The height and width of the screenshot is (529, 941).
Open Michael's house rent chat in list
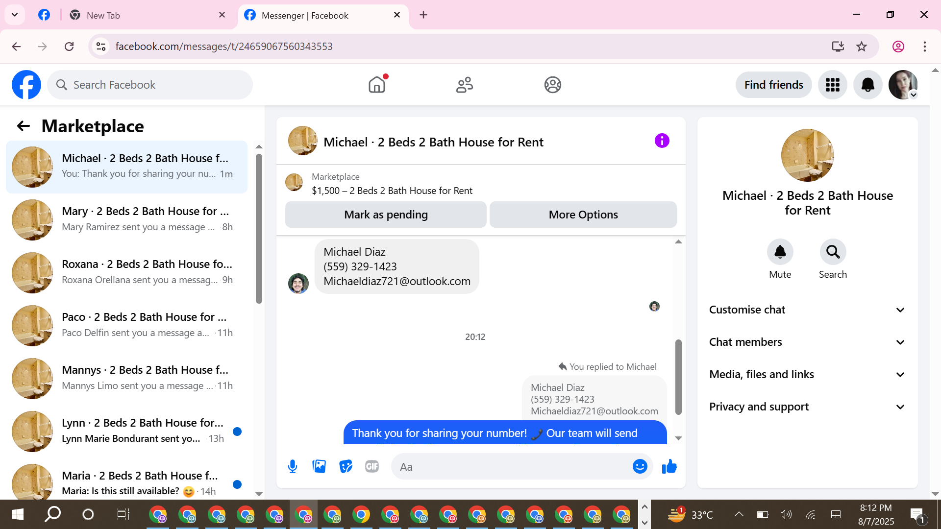pos(127,167)
